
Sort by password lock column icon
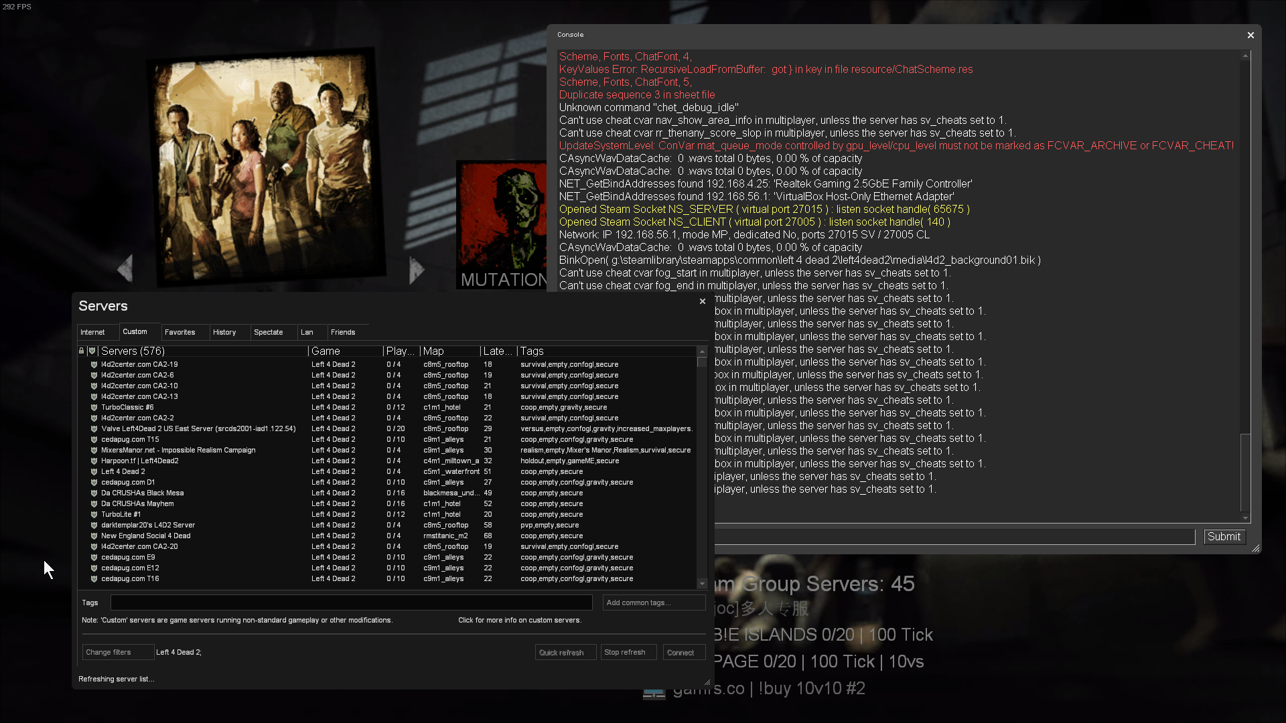(x=82, y=351)
